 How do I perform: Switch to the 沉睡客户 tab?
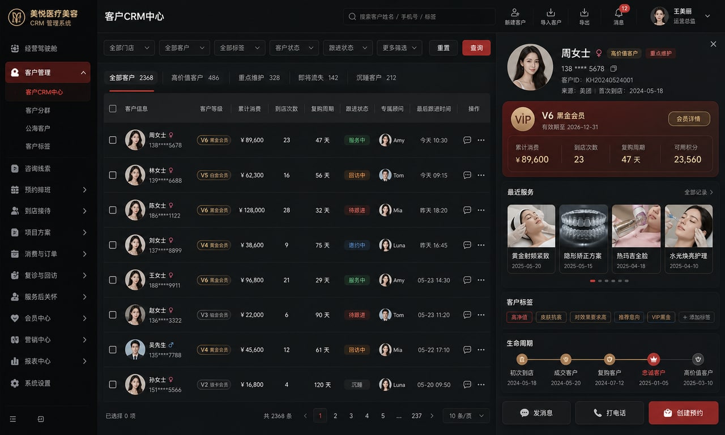tap(376, 78)
